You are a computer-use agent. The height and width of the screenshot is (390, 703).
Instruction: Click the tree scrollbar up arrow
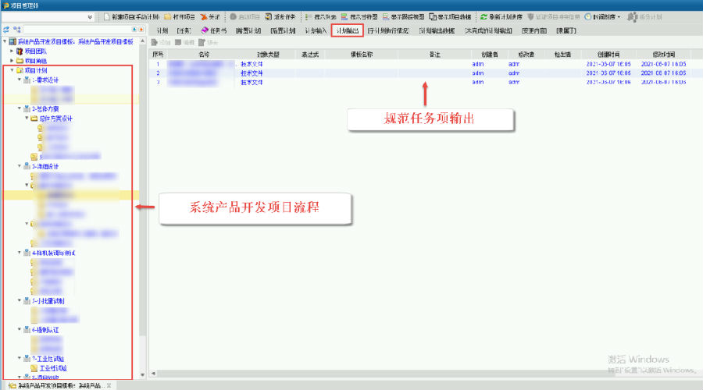(143, 41)
